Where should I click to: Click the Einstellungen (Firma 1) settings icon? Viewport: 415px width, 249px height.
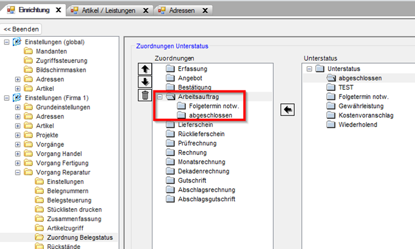[17, 98]
